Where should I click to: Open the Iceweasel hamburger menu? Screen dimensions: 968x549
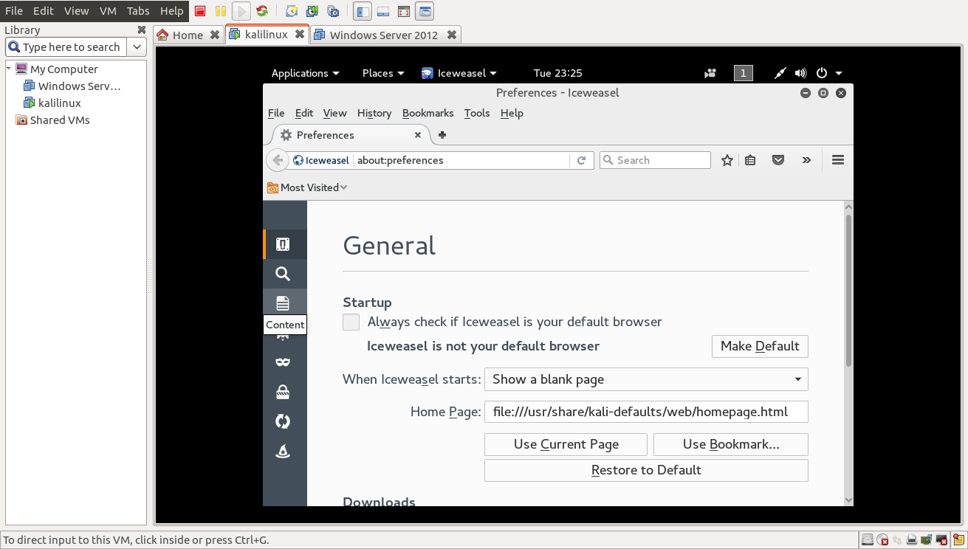[x=838, y=160]
